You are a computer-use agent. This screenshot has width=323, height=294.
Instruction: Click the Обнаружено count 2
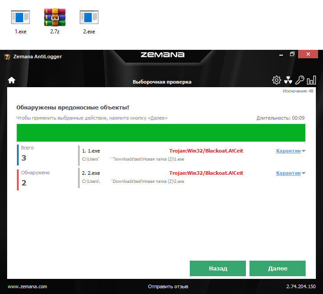24,183
